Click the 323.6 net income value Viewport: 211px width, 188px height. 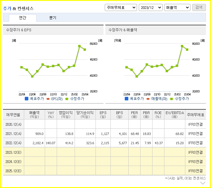(90, 143)
